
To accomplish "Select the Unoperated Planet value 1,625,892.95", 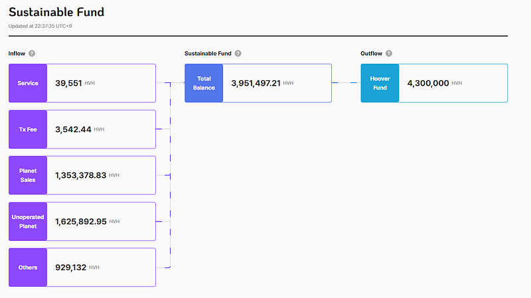I will (x=81, y=222).
